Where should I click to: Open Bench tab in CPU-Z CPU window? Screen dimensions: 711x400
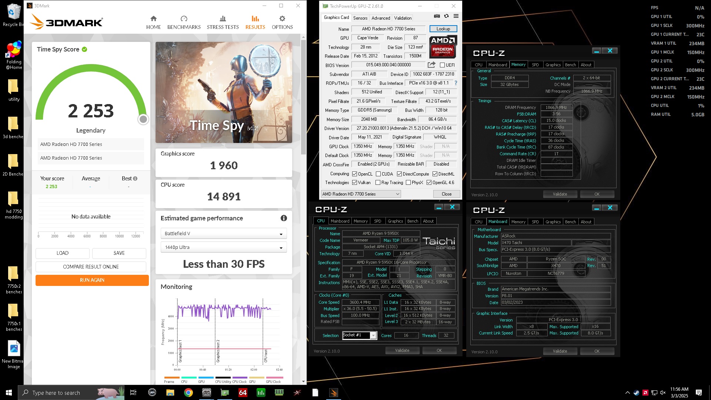413,221
